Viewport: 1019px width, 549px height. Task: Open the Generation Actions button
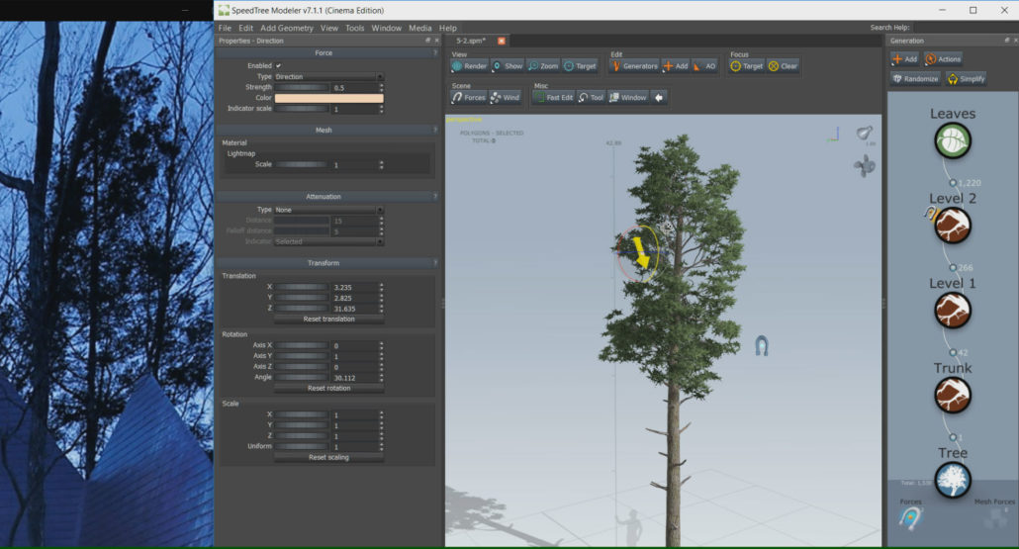coord(943,59)
